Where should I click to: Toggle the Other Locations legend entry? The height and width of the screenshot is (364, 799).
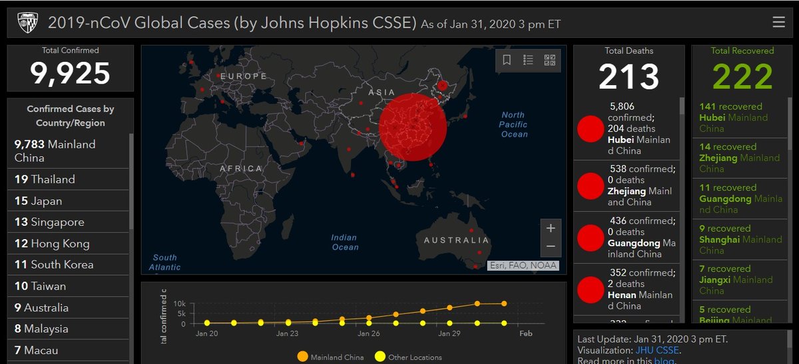click(x=409, y=357)
